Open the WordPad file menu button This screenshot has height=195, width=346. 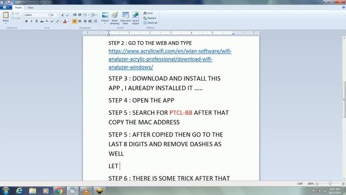[6, 7]
